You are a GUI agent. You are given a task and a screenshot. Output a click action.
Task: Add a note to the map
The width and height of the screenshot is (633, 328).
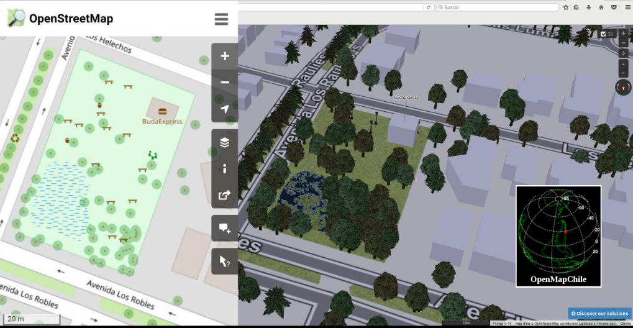pyautogui.click(x=224, y=228)
